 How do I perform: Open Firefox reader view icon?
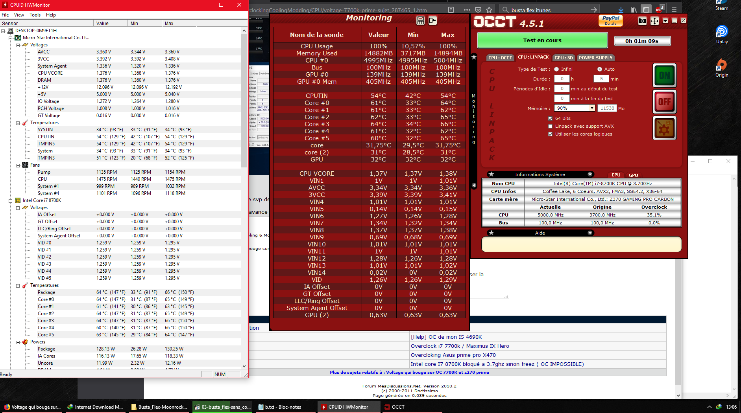point(451,10)
